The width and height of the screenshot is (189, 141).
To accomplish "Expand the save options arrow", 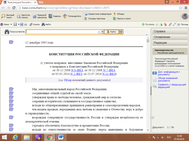I will (x=19, y=24).
